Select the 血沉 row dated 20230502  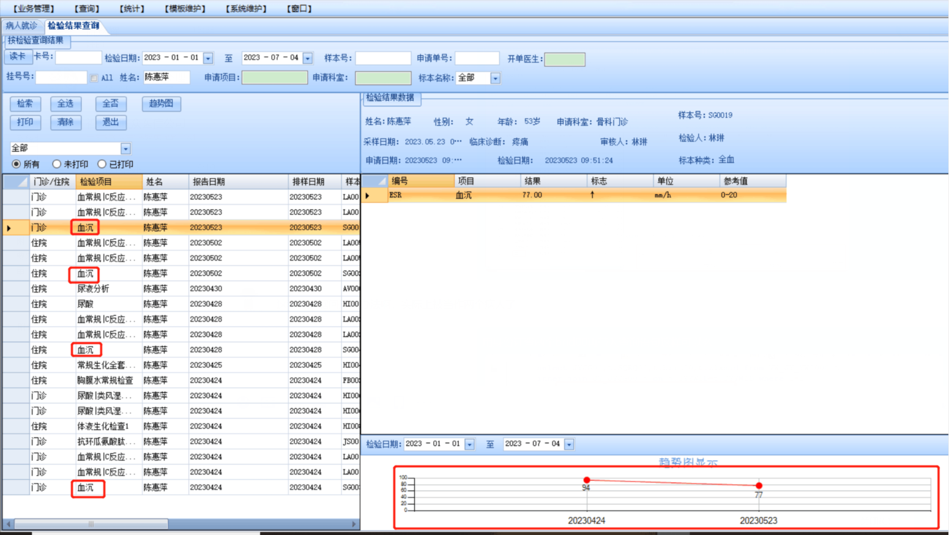pos(181,274)
